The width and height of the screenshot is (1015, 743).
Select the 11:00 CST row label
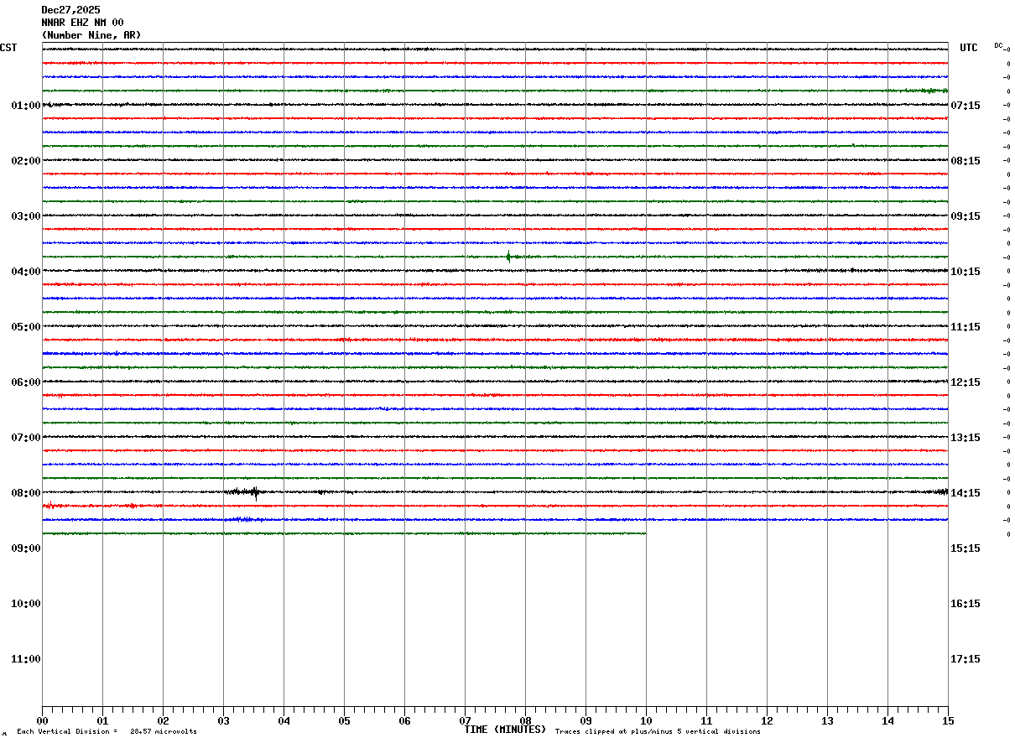pyautogui.click(x=26, y=659)
